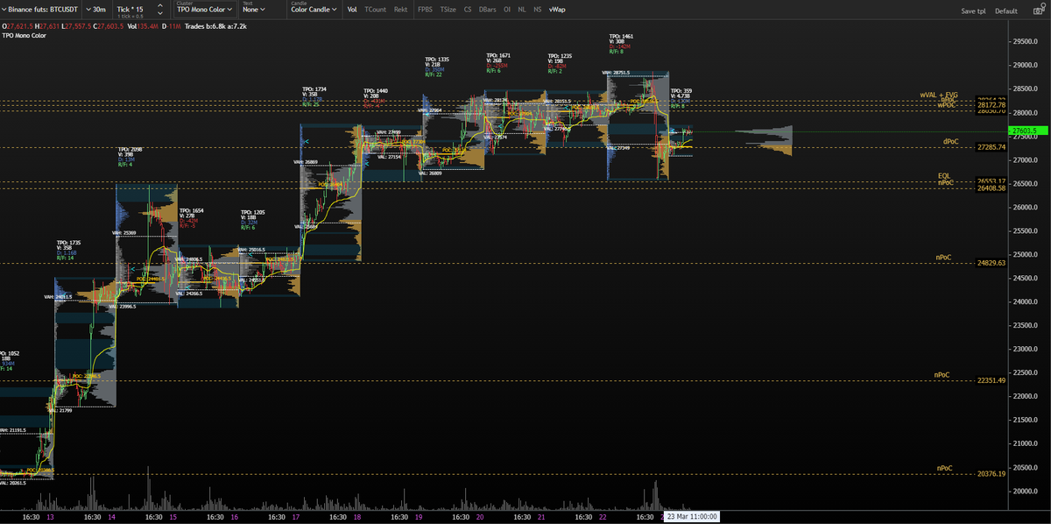Open the Cluster TPO Mono Color dropdown

[205, 10]
